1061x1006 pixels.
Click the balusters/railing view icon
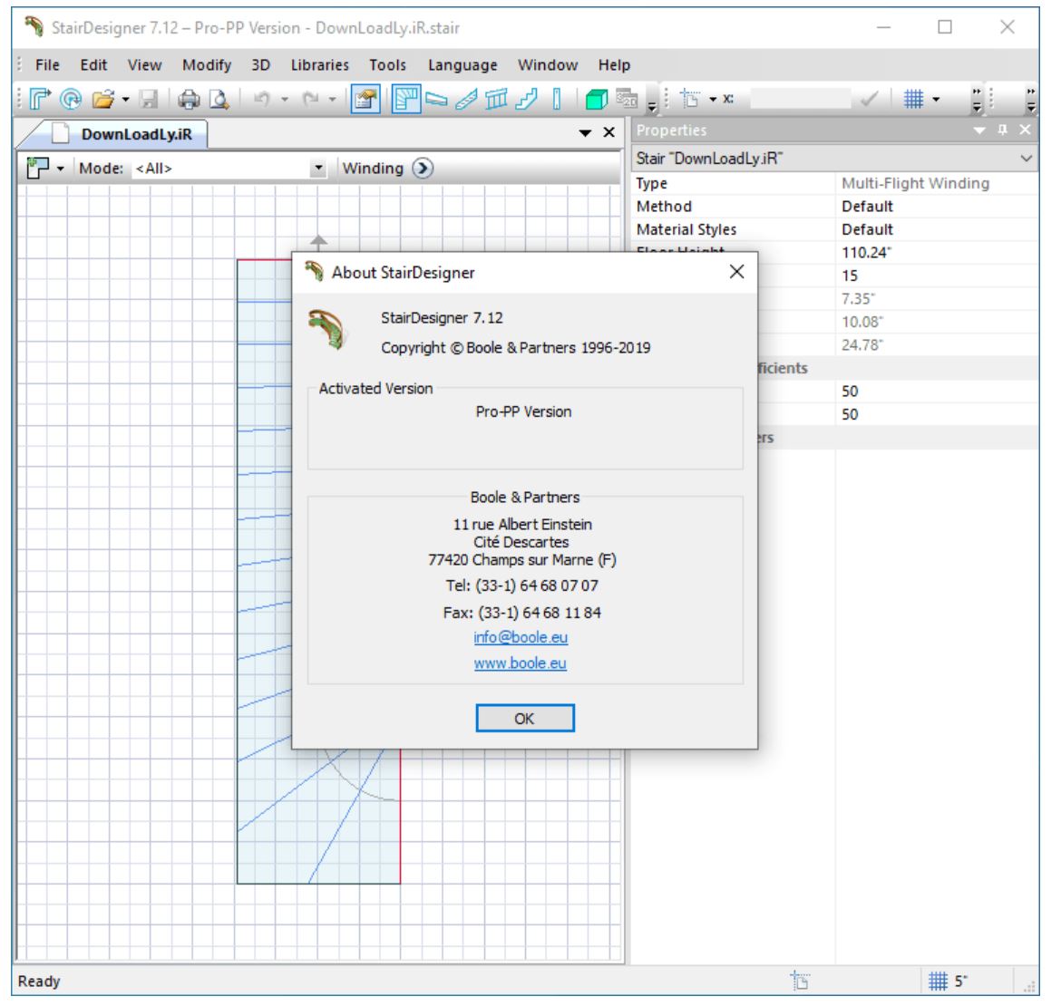click(x=497, y=99)
